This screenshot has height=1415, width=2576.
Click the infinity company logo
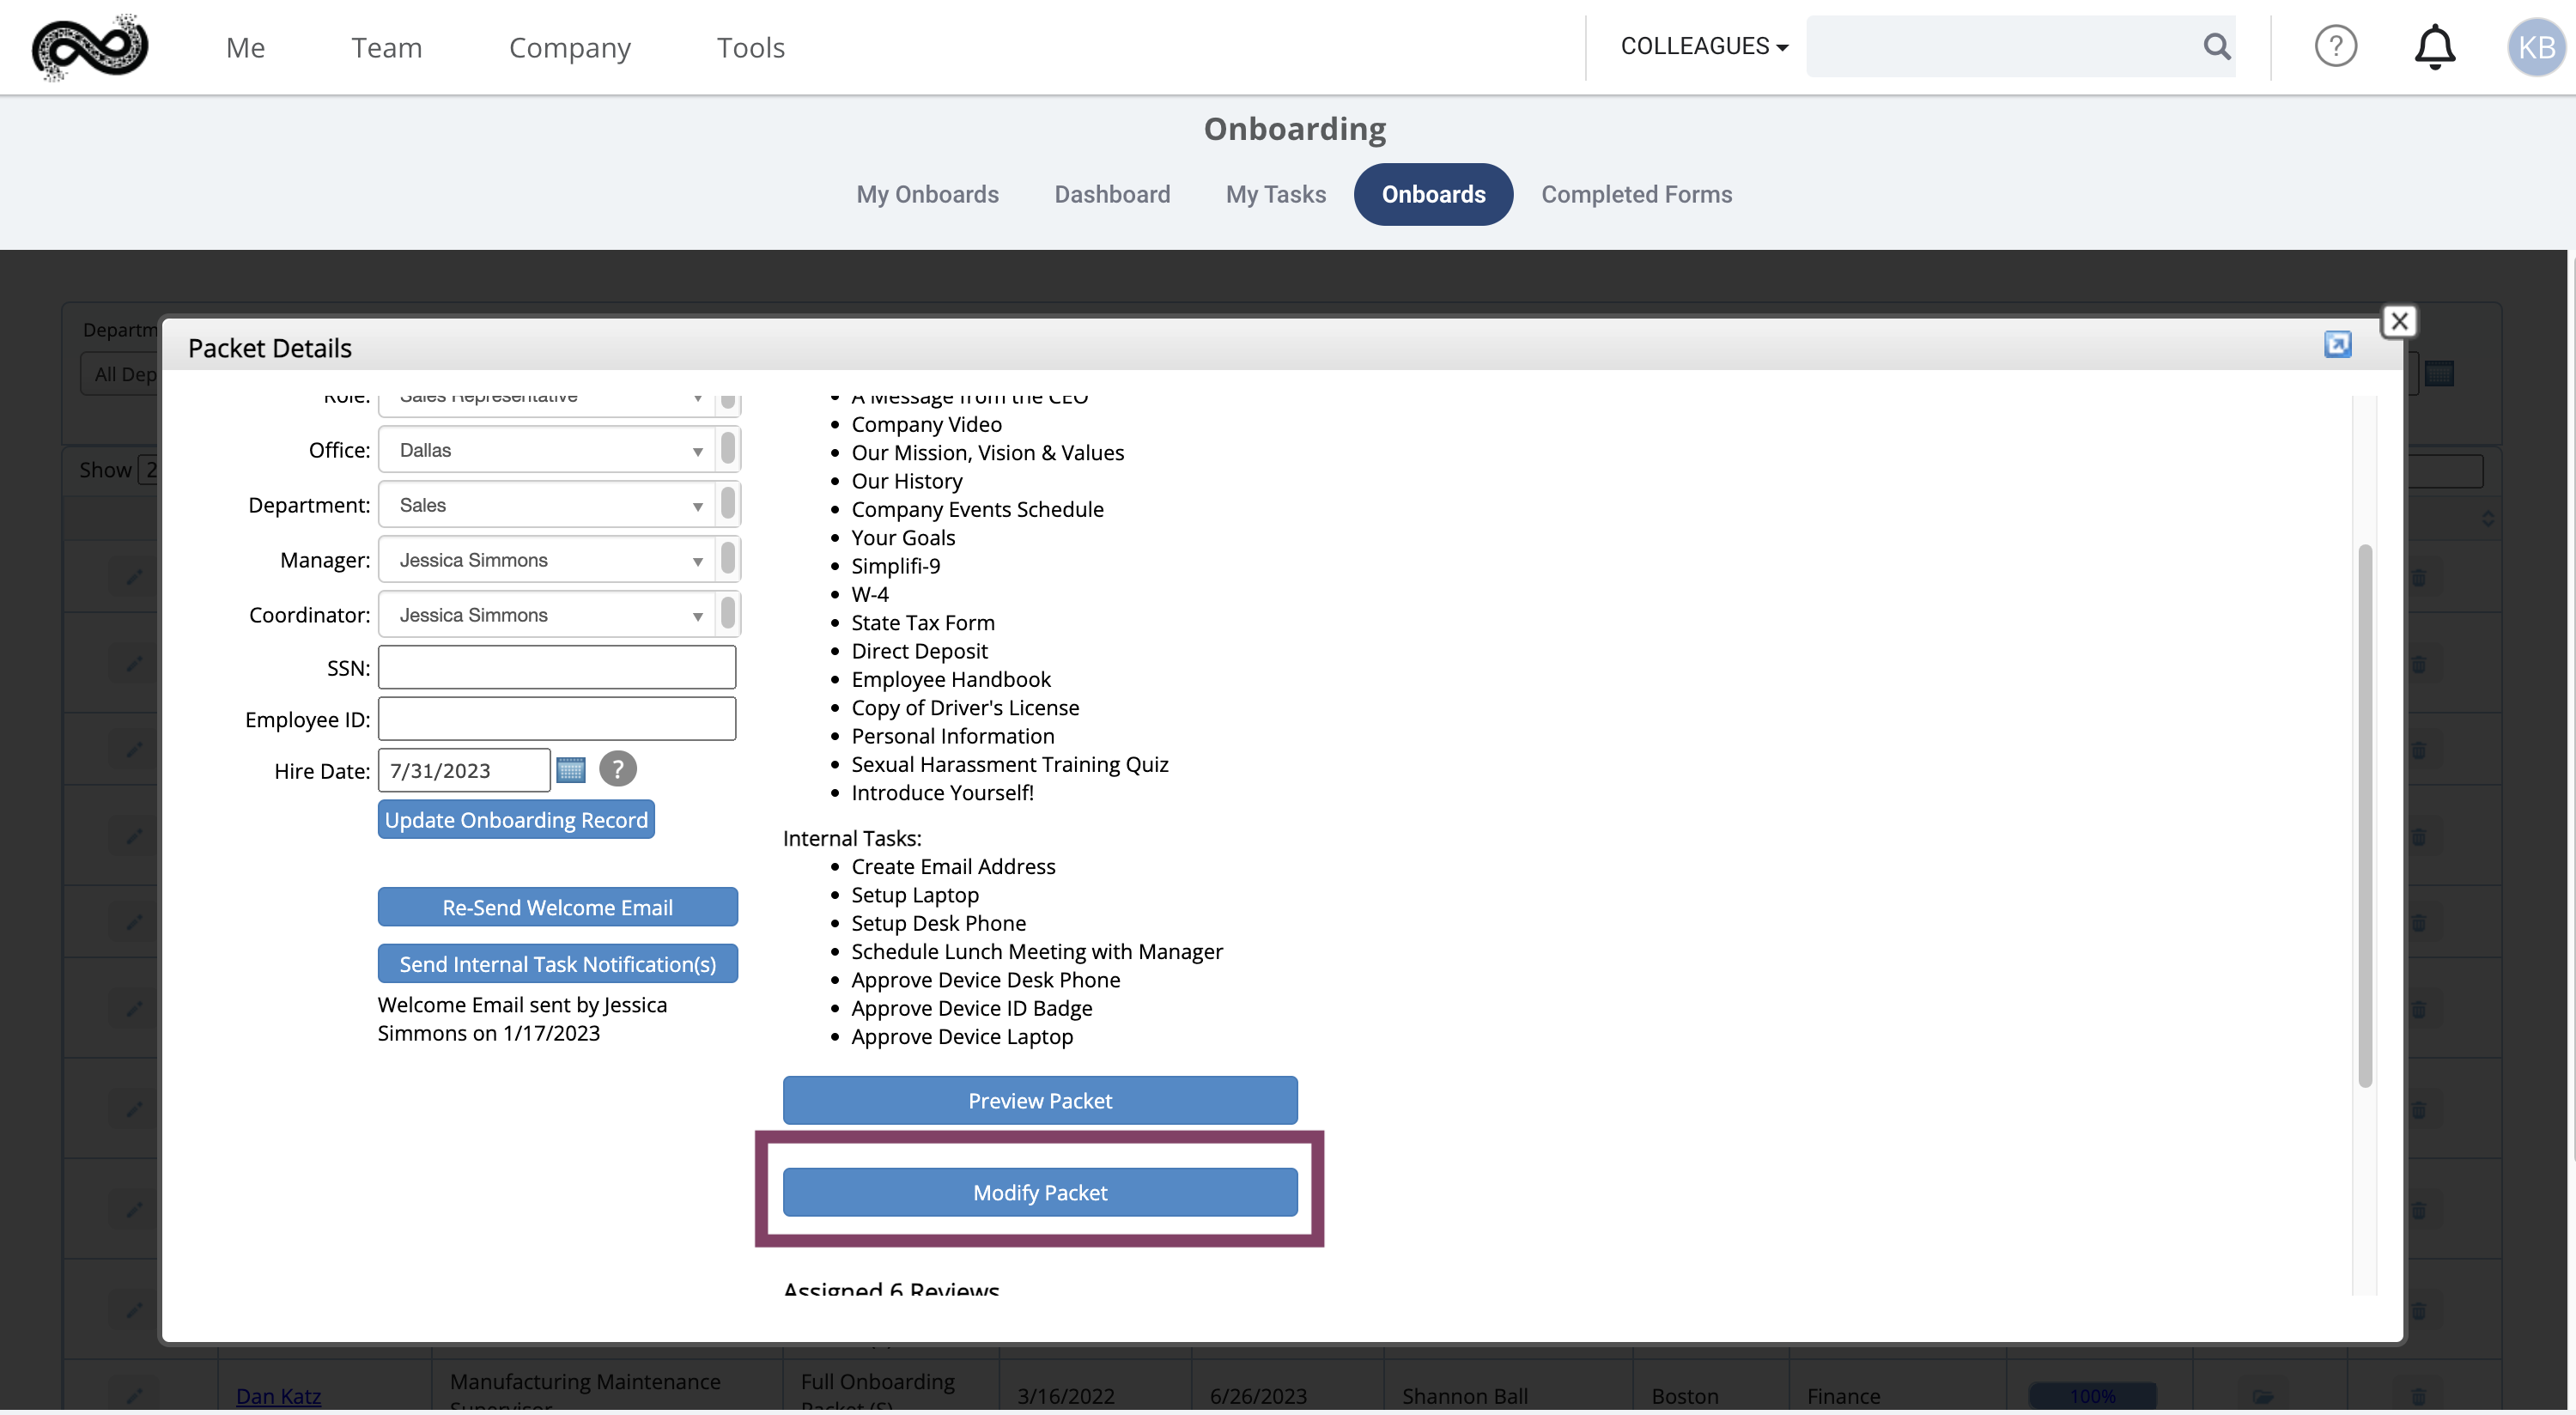point(90,47)
